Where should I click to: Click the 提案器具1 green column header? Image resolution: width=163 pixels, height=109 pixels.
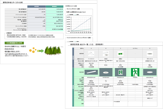54,6
